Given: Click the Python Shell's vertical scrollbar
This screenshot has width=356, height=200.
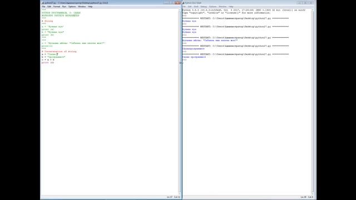Looking at the screenshot, I should [x=313, y=102].
